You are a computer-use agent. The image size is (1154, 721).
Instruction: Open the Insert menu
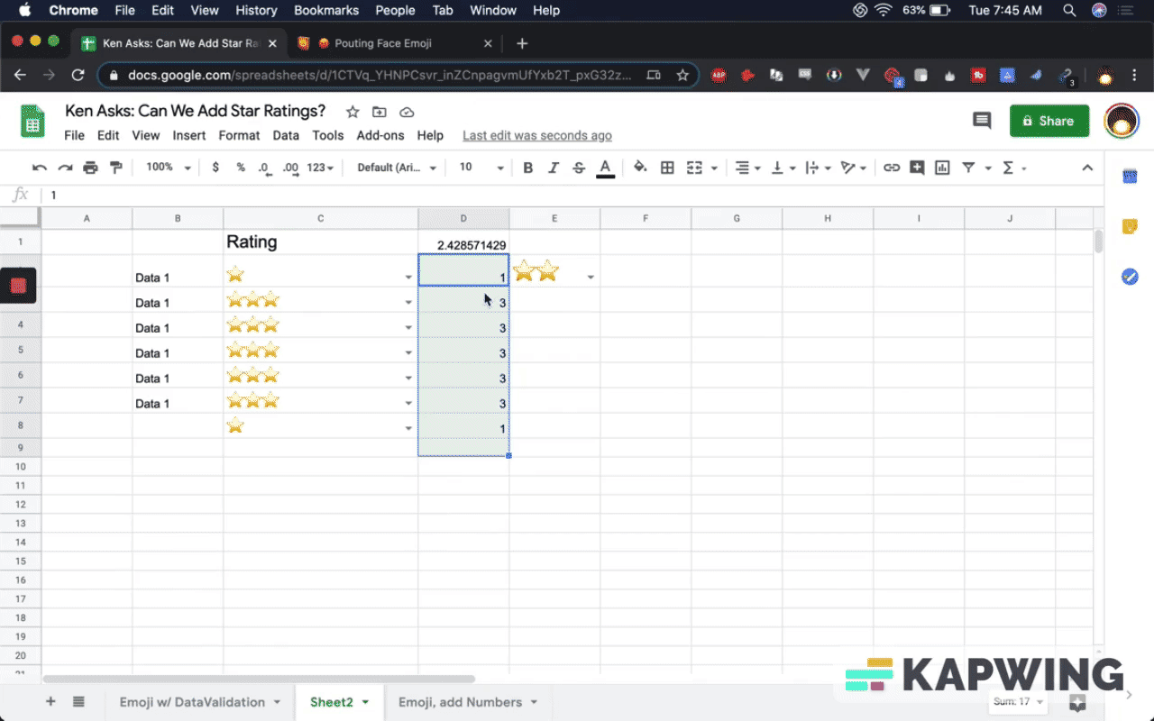[189, 135]
